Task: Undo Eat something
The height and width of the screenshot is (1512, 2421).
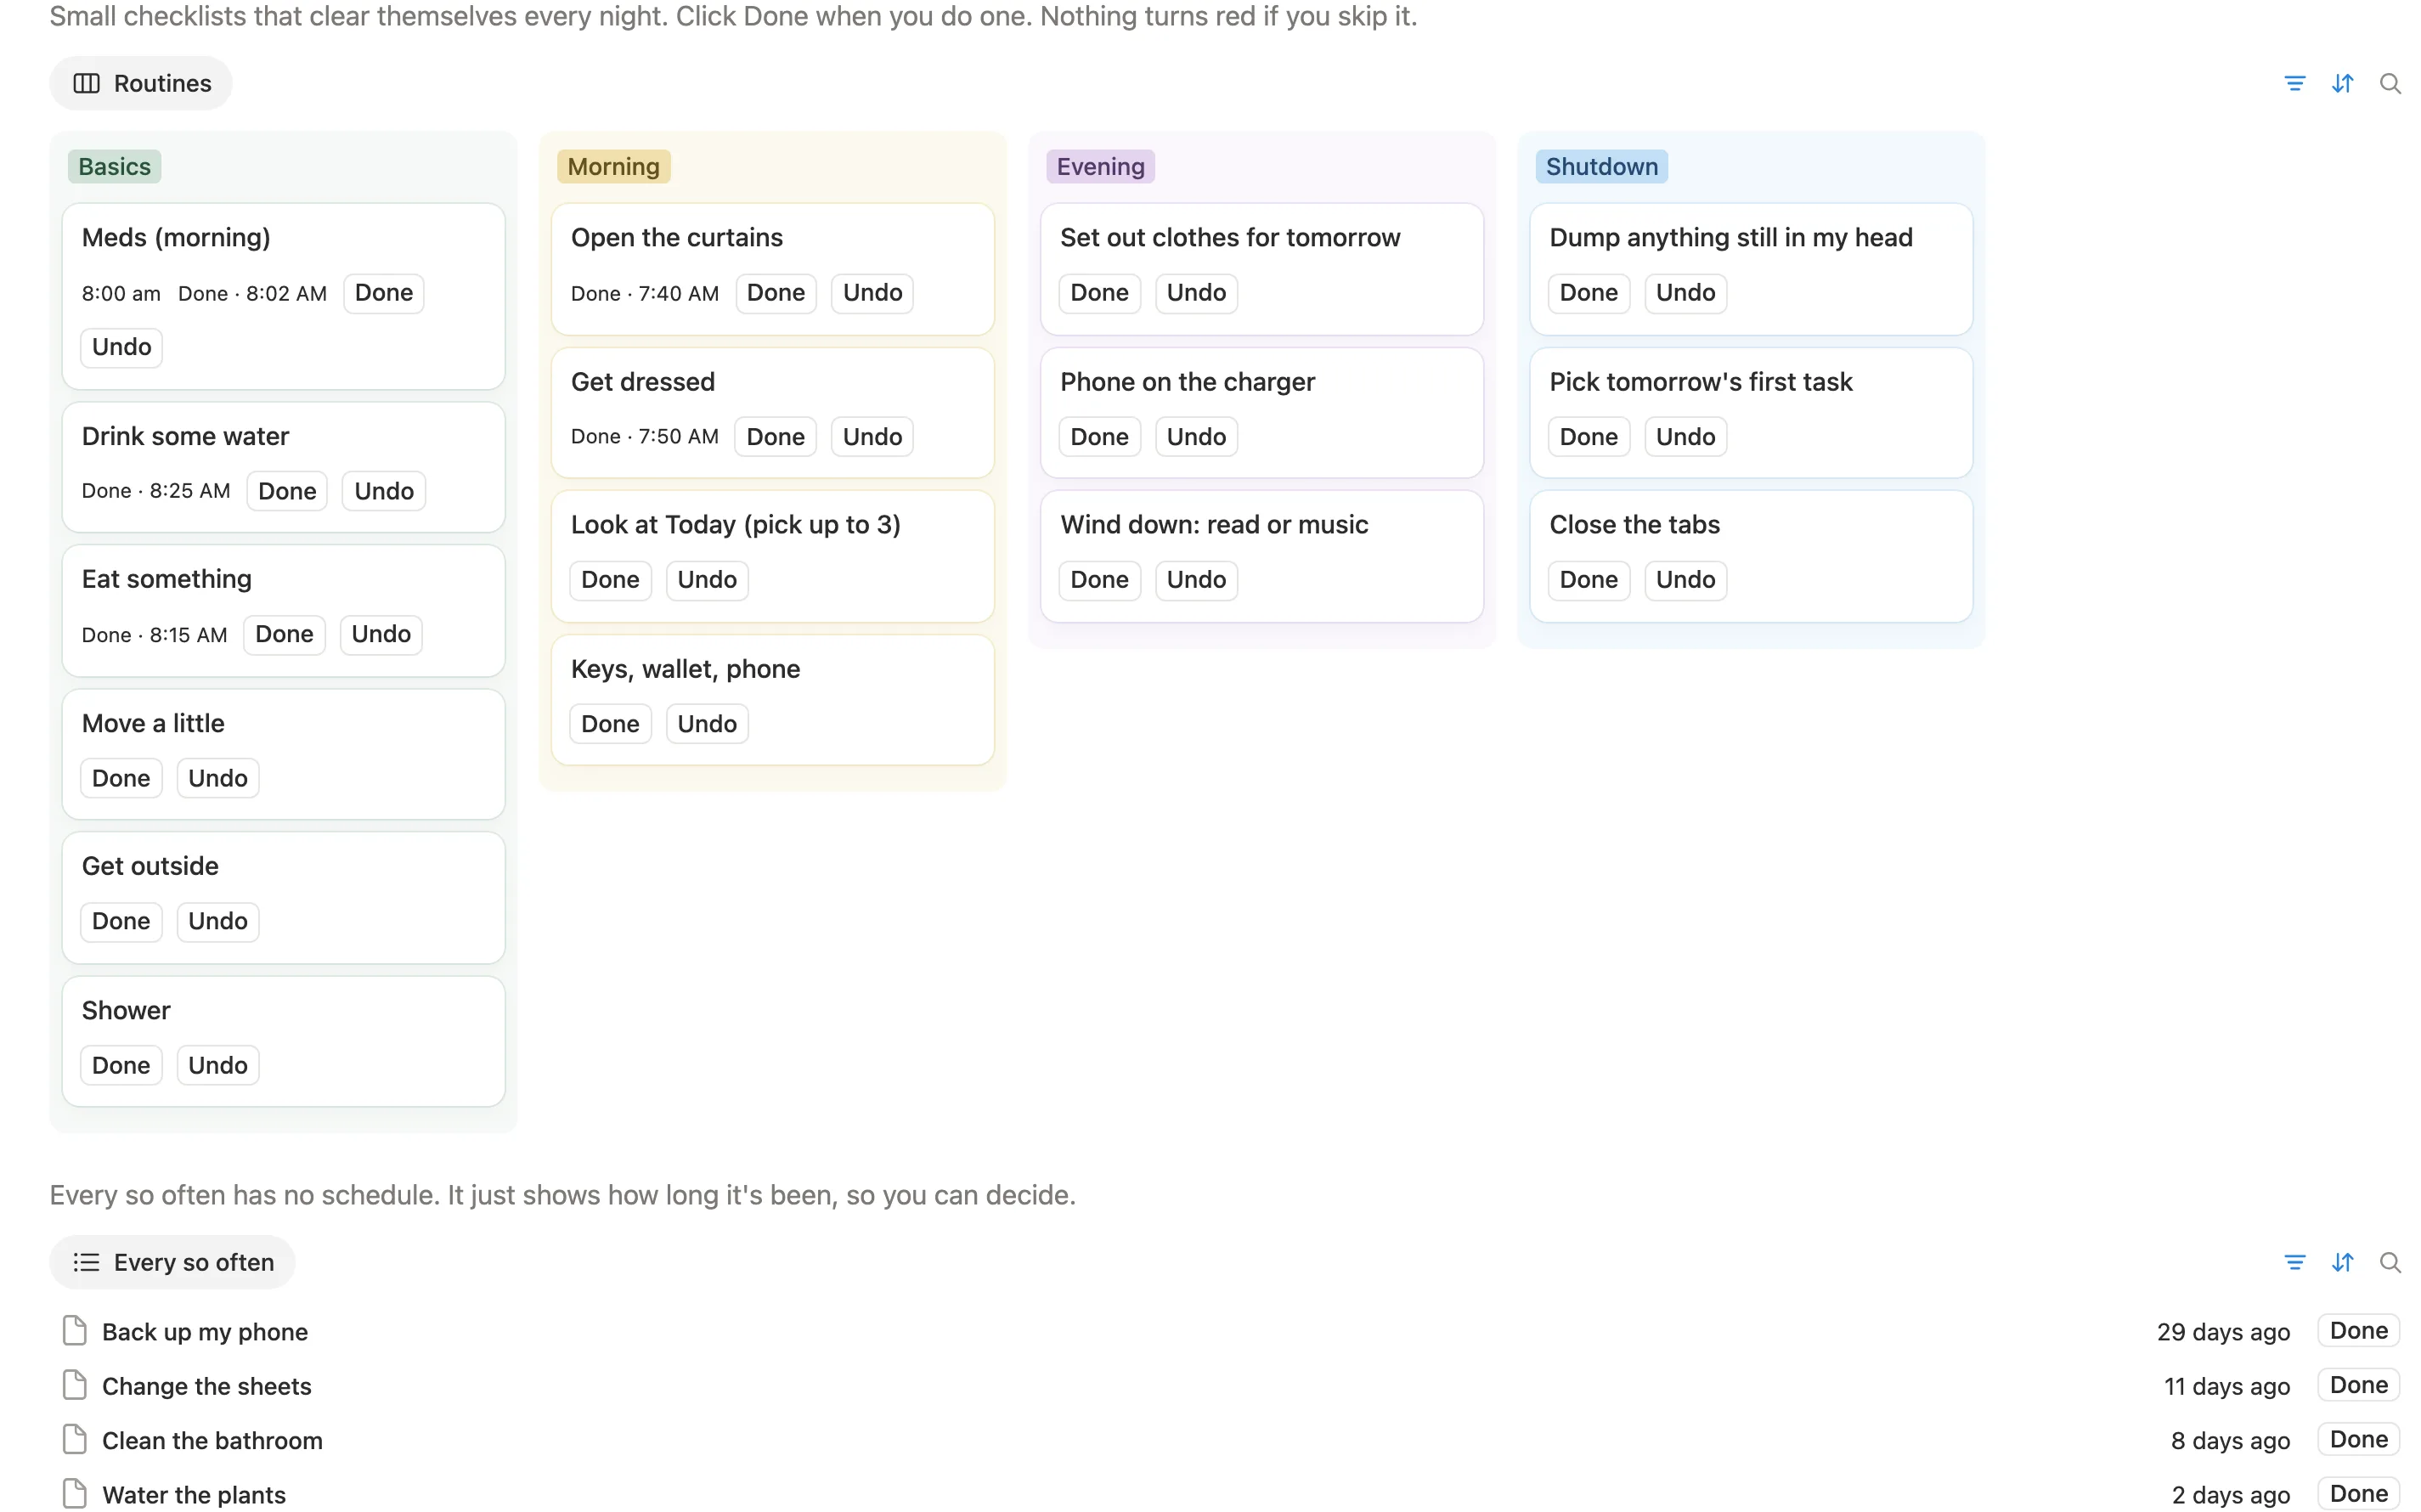Action: 381,634
